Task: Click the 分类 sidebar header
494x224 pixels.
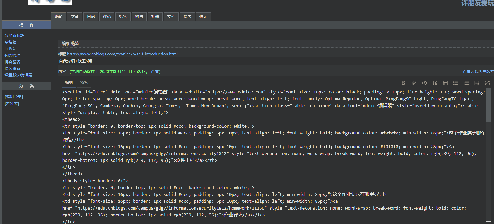Action: point(27,86)
